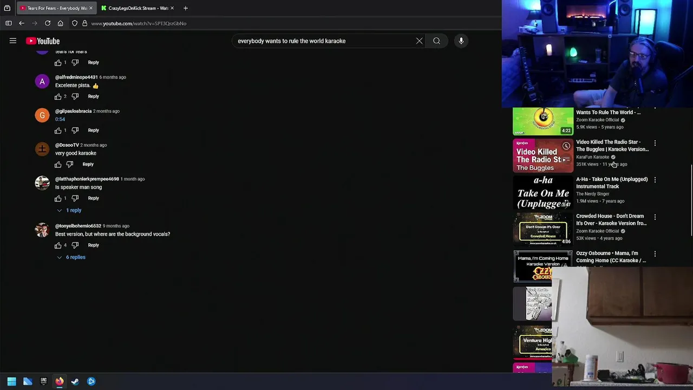Screen dimensions: 693x390
Task: Open the YouTube guide hamburger menu
Action: (x=13, y=41)
